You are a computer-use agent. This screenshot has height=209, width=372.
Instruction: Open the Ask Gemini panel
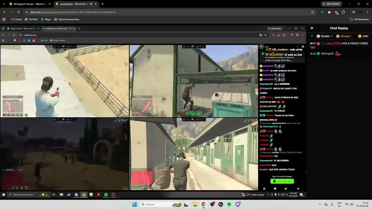331,4
